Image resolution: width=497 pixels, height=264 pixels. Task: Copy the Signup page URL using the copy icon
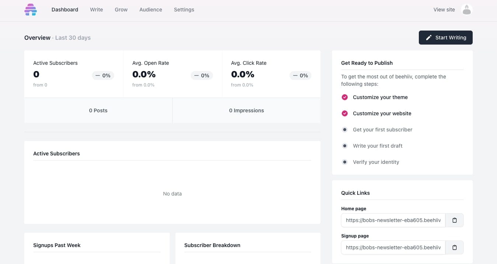tap(454, 247)
